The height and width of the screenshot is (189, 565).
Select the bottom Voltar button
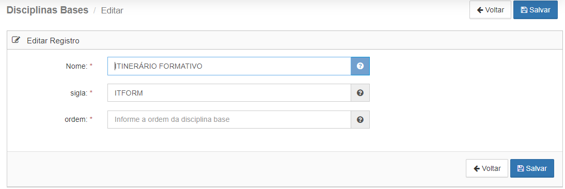[x=487, y=168]
